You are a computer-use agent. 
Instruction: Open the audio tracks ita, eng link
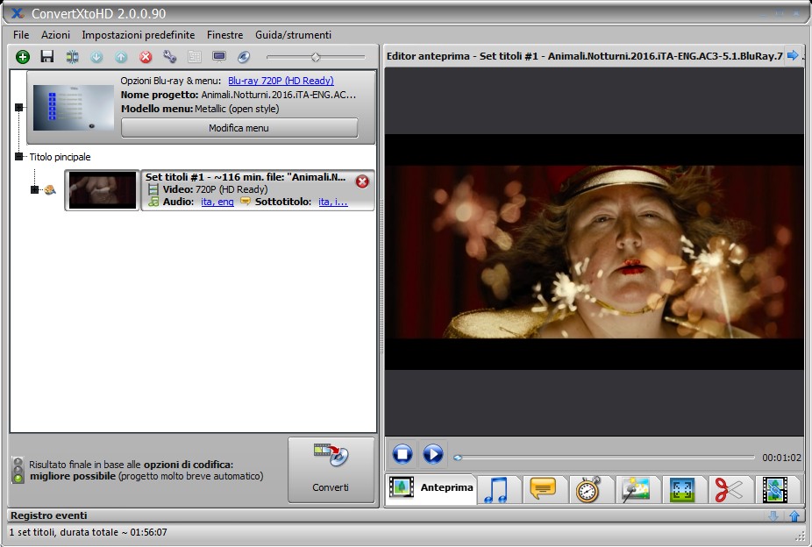pos(217,202)
